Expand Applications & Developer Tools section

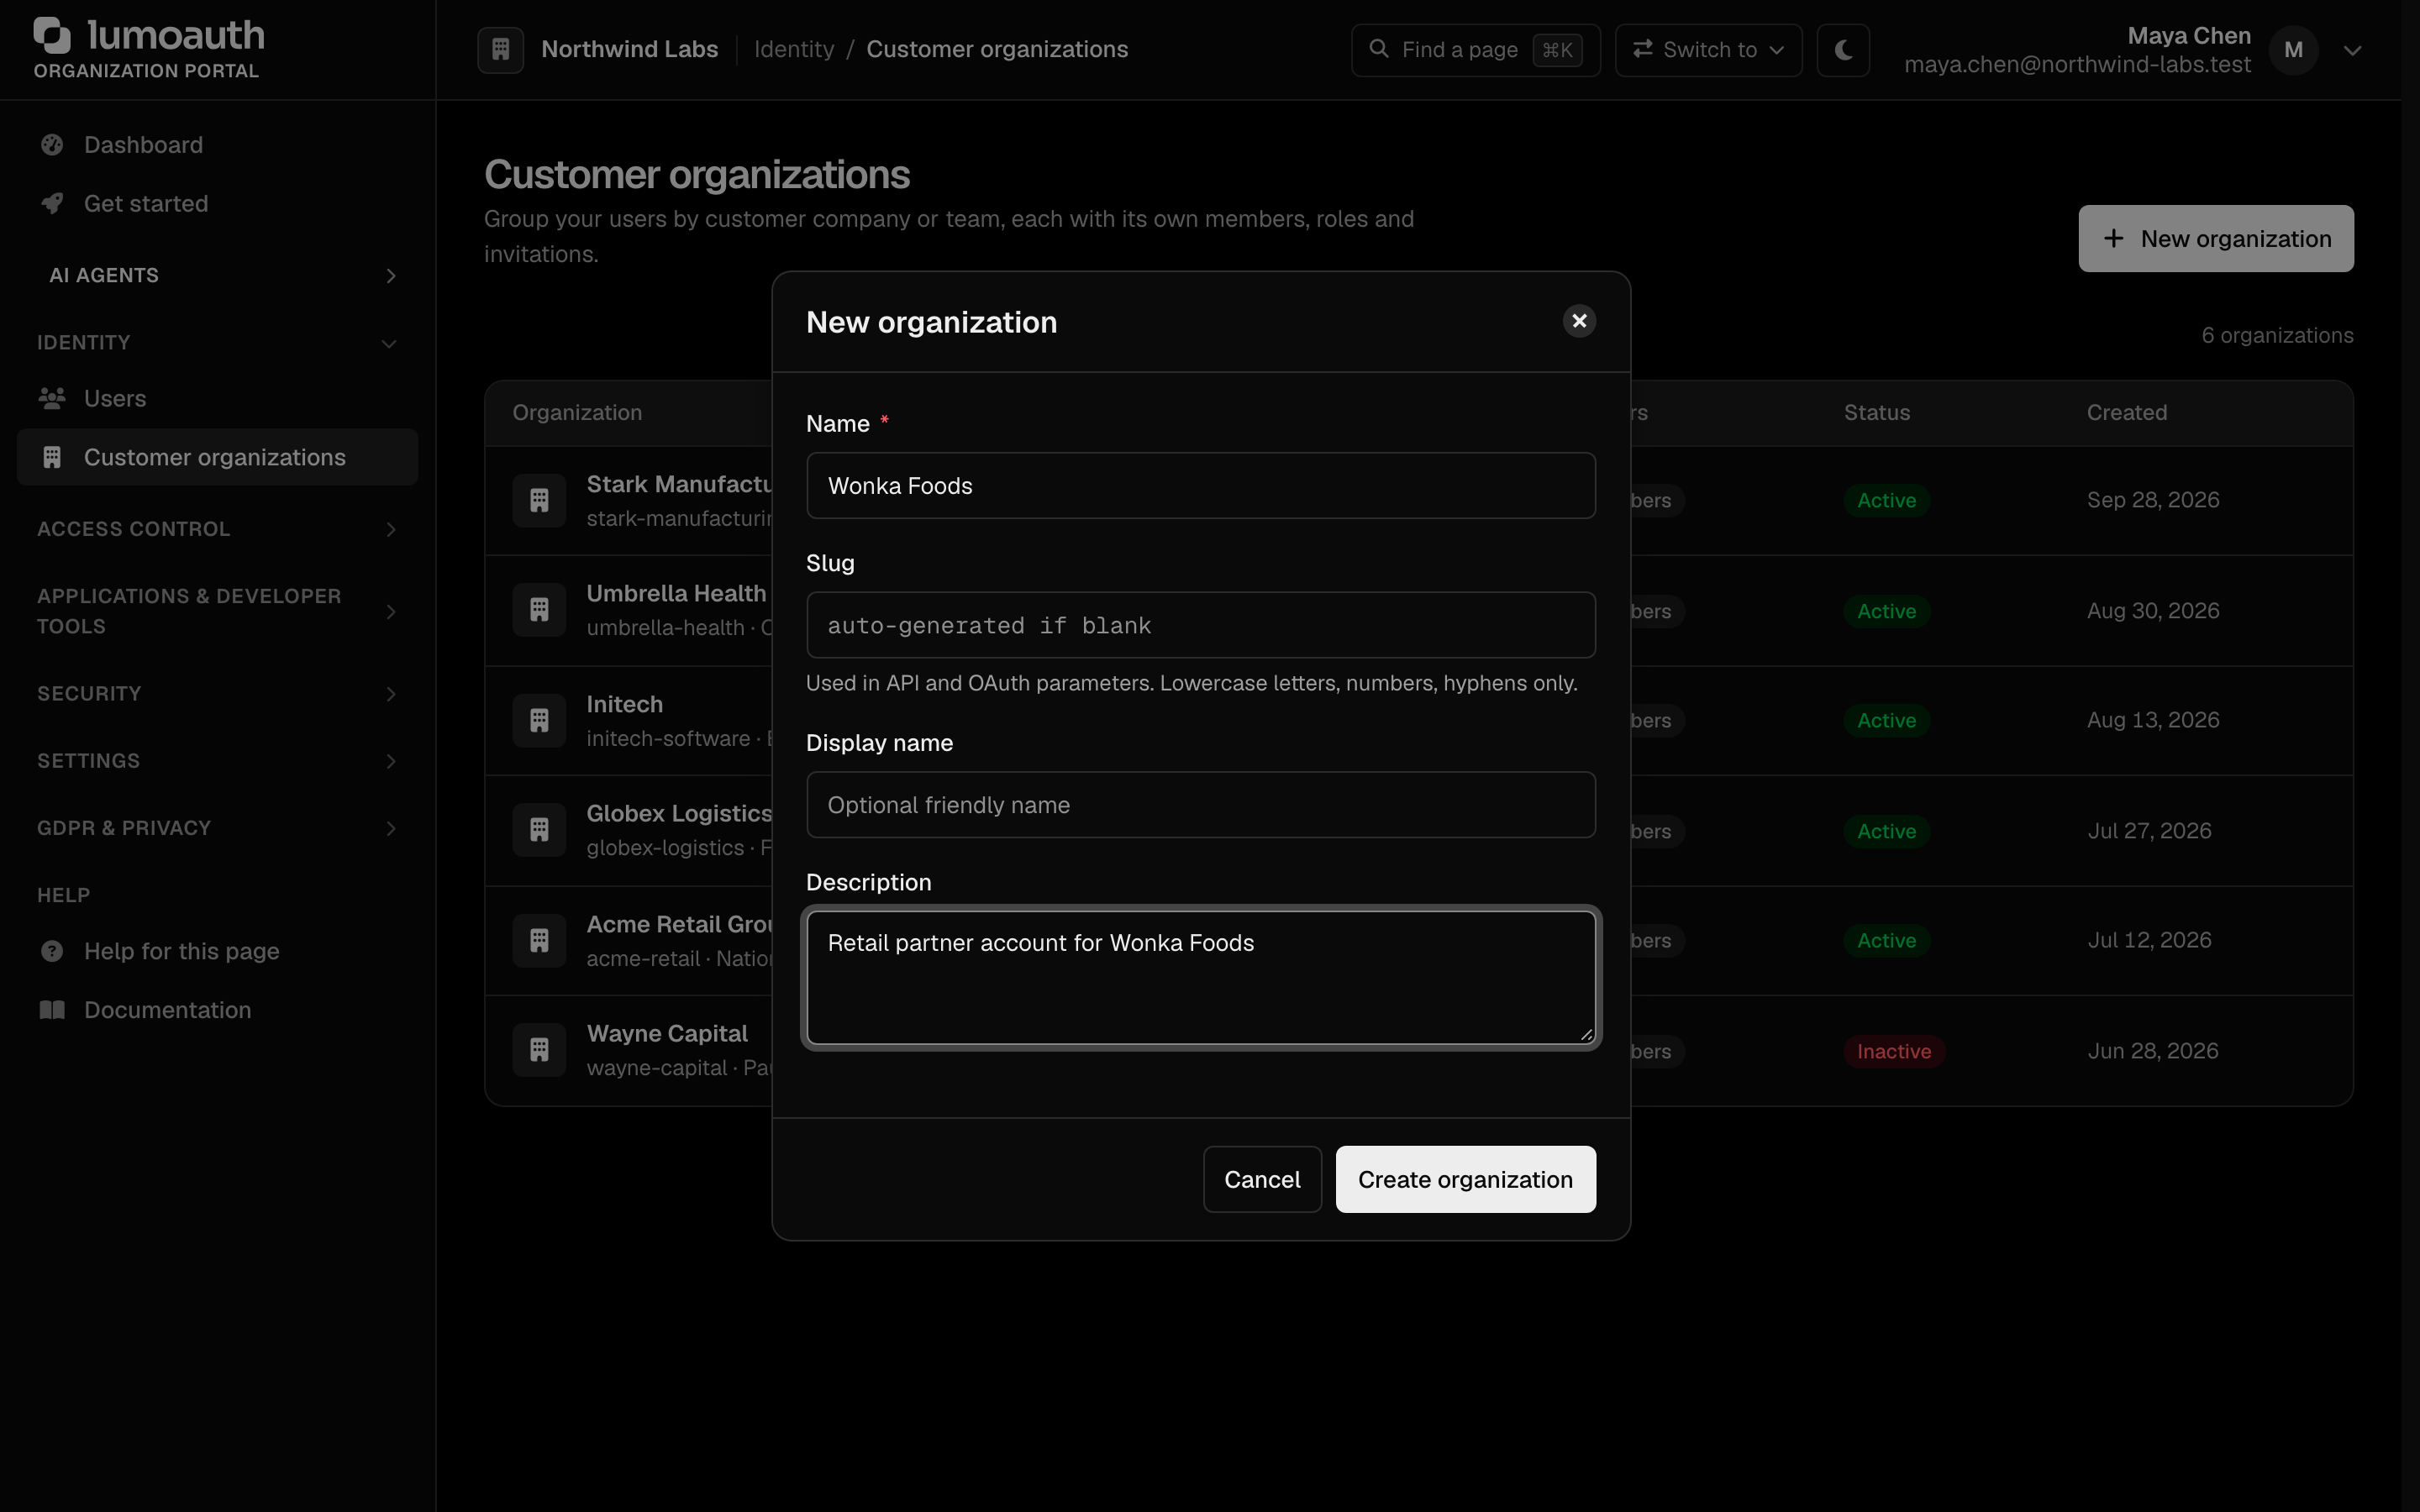pyautogui.click(x=217, y=611)
